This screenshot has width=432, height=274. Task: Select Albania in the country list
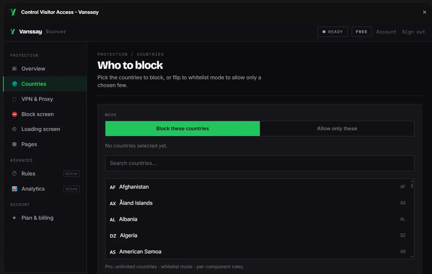point(257,219)
